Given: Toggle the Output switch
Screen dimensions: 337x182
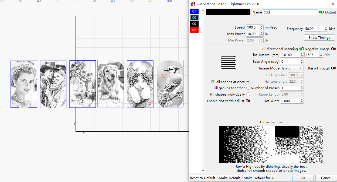Looking at the screenshot, I should (x=321, y=12).
